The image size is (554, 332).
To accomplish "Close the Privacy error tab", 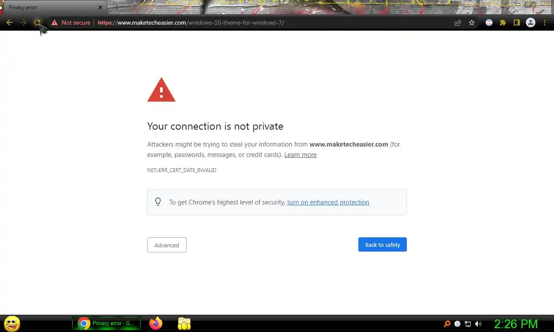I will [x=100, y=7].
